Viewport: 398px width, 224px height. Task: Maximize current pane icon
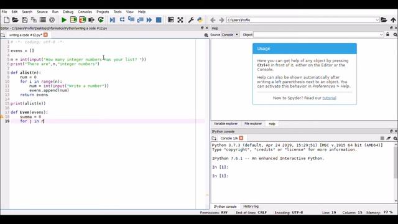click(x=171, y=20)
